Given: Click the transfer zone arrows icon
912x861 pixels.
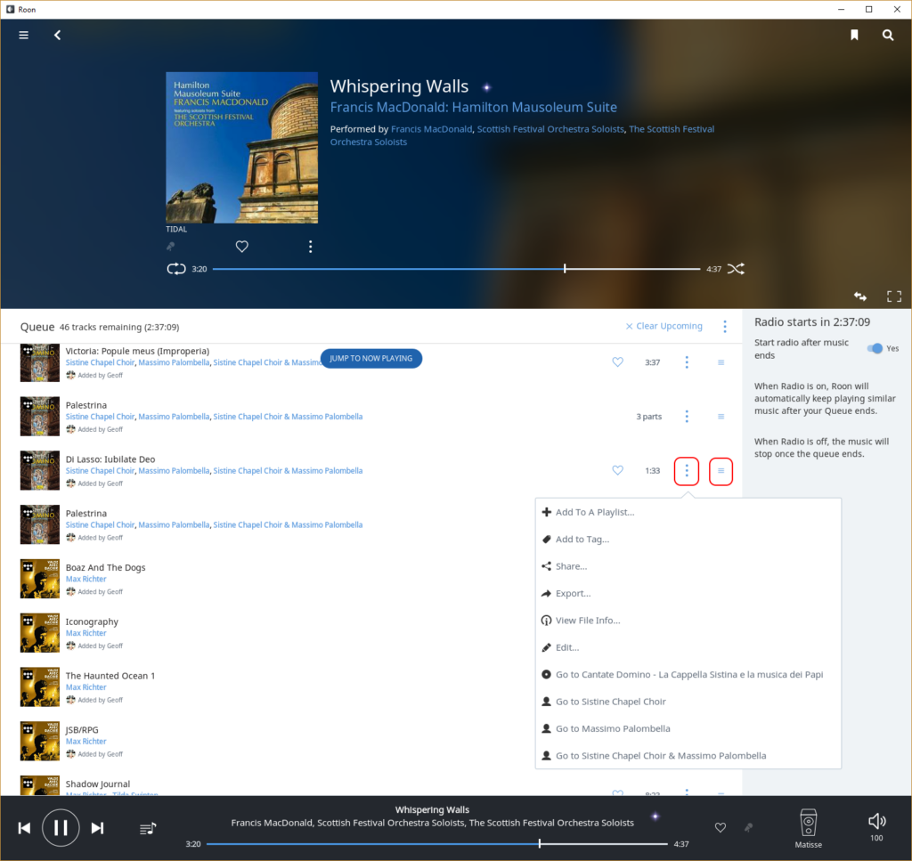Looking at the screenshot, I should pos(859,296).
